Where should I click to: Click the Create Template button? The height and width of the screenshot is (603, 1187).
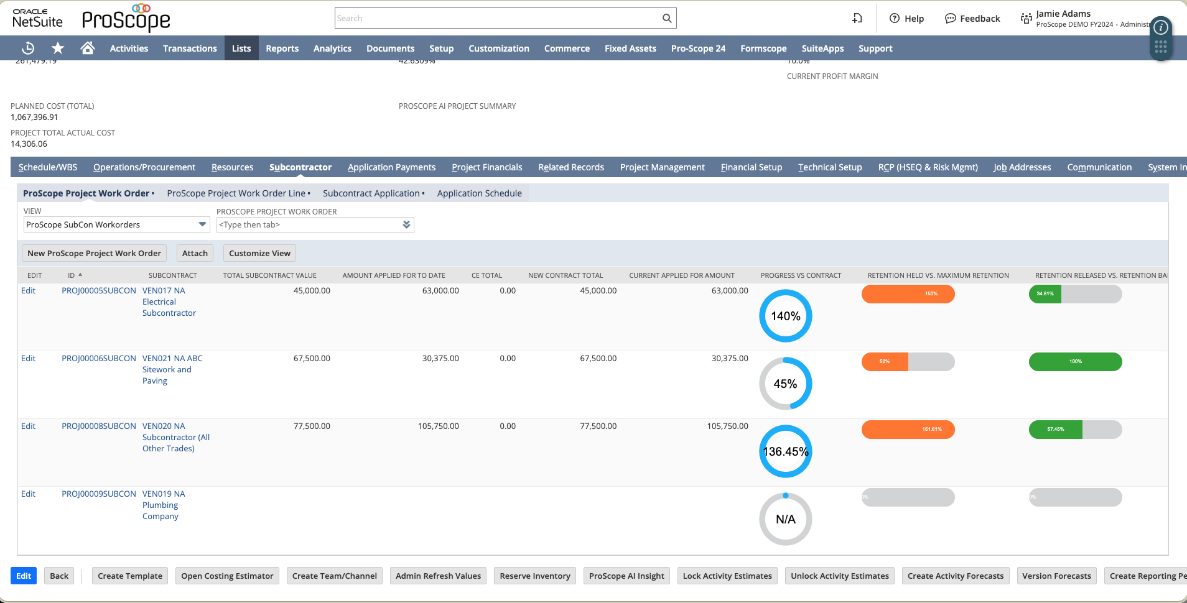click(130, 576)
